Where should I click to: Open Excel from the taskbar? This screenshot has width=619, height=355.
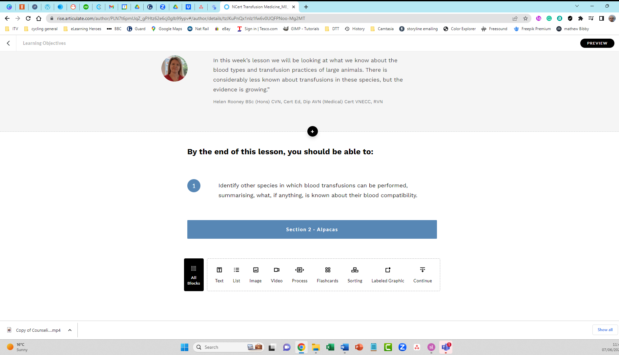pos(330,347)
